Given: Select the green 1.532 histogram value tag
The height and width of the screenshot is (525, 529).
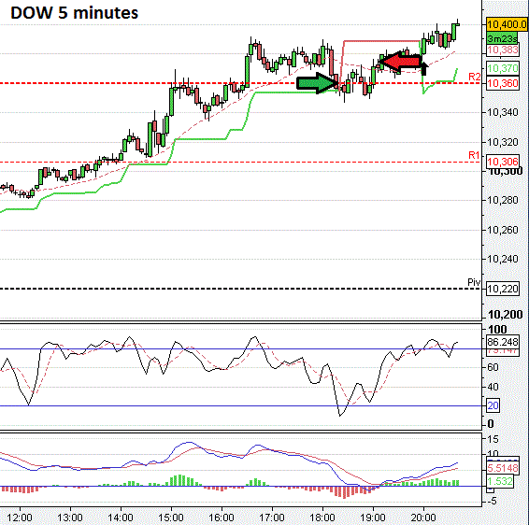Looking at the screenshot, I should click(500, 481).
